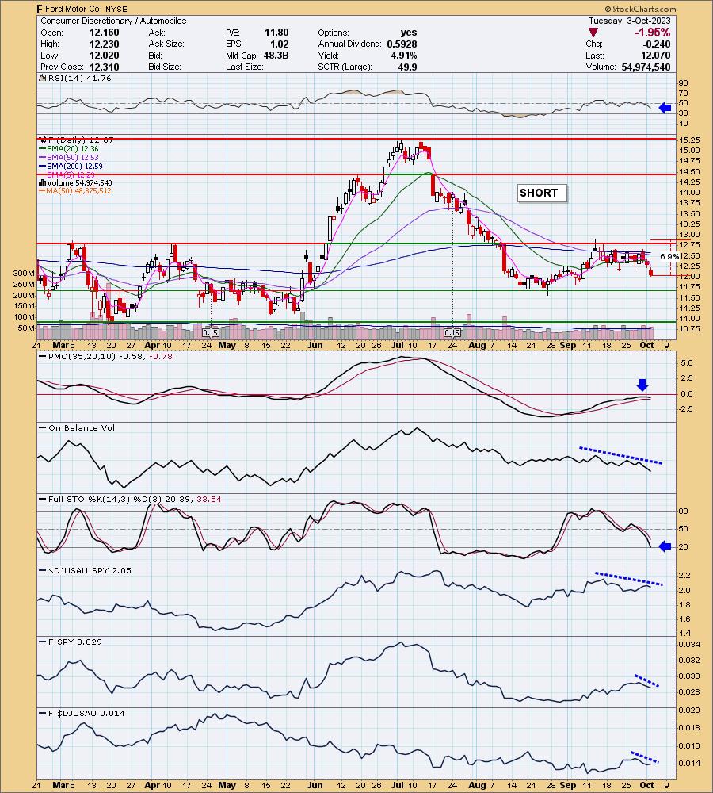Click the Annual Dividend value 0.5928

pos(402,44)
